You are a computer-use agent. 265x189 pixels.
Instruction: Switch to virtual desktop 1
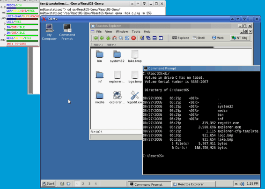pyautogui.click(x=77, y=184)
